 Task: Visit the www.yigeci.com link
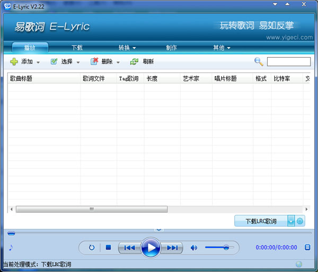click(289, 38)
